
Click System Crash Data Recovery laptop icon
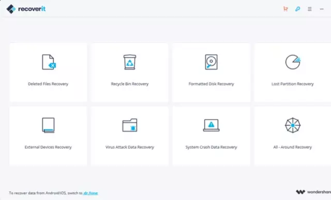coord(211,125)
